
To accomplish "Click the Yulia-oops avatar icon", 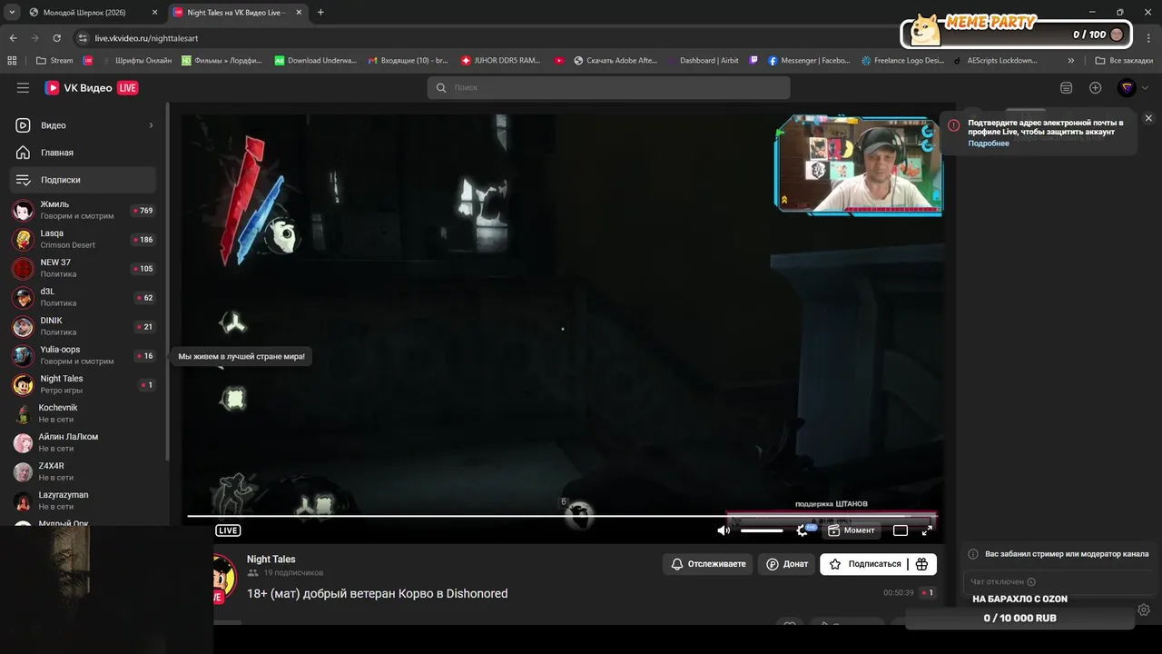I will pos(23,356).
